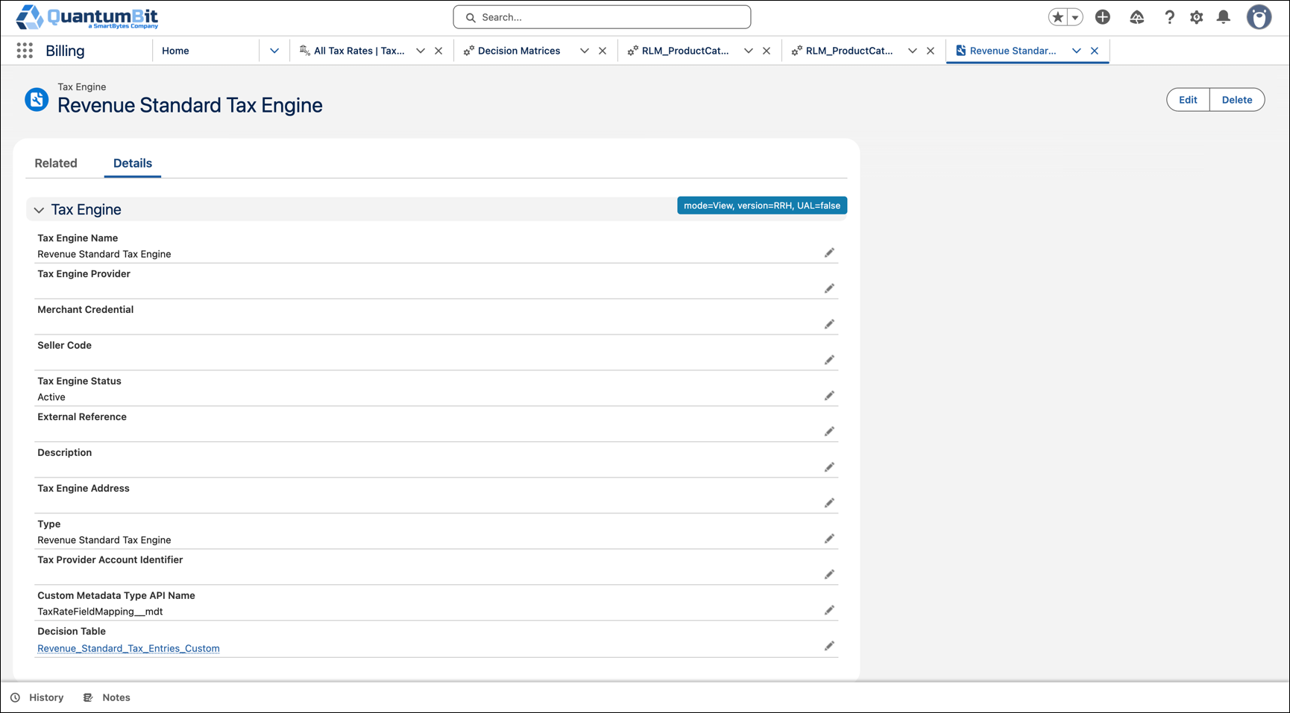The height and width of the screenshot is (713, 1290).
Task: Open the Decision Matrices tab chevron
Action: pos(585,51)
